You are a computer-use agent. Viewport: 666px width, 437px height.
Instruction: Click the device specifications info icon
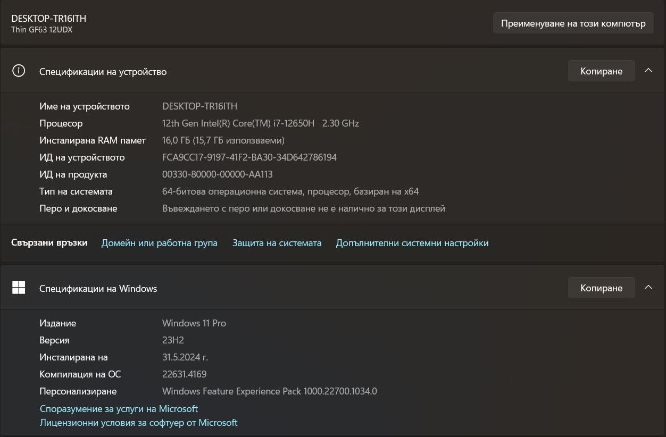click(x=19, y=71)
